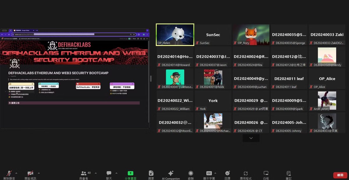
Task: Start recording with the 錄製 icon
Action: point(191,173)
